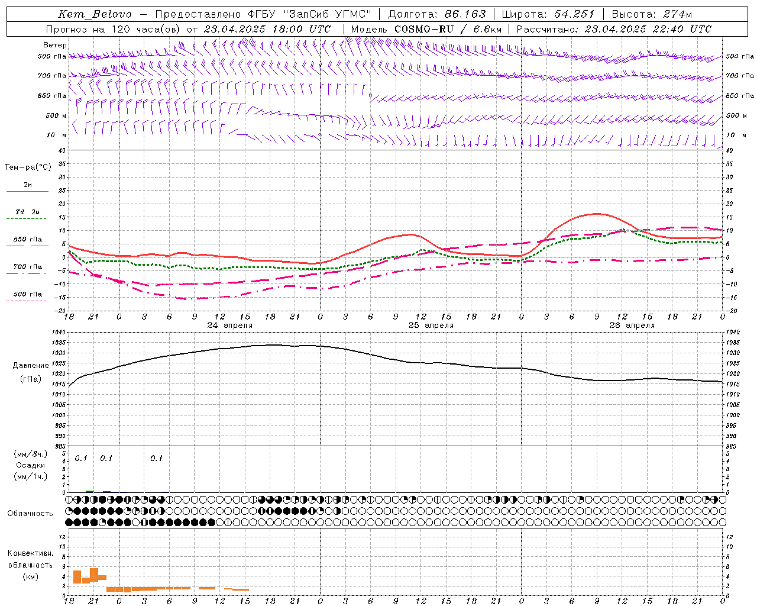Viewport: 757px width, 606px height.
Task: Select the Облачность cloudiness row label
Action: tap(30, 513)
